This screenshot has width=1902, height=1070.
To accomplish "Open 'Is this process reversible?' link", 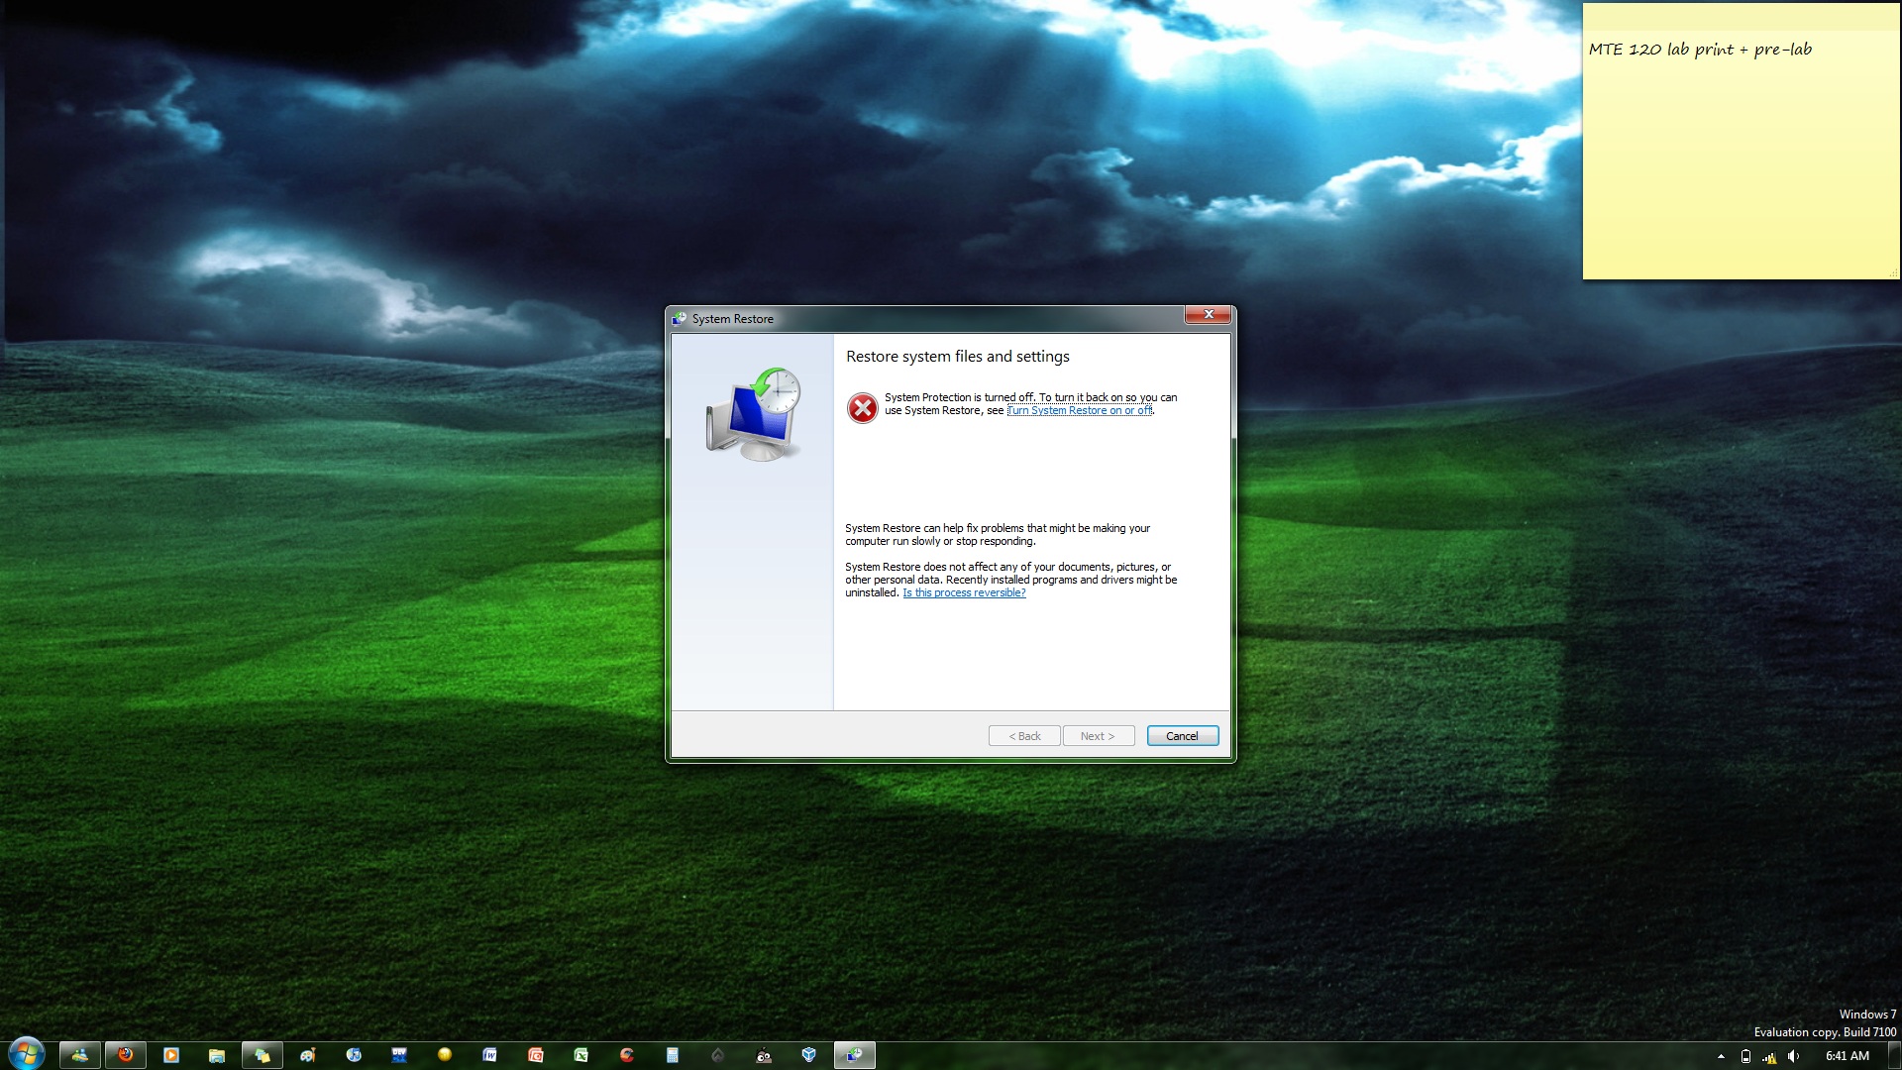I will point(964,592).
